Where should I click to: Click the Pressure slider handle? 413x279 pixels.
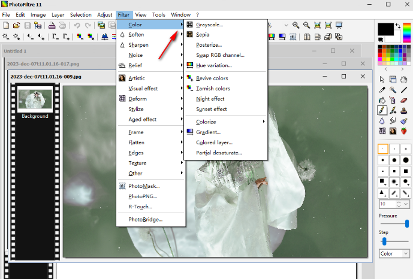(407, 223)
